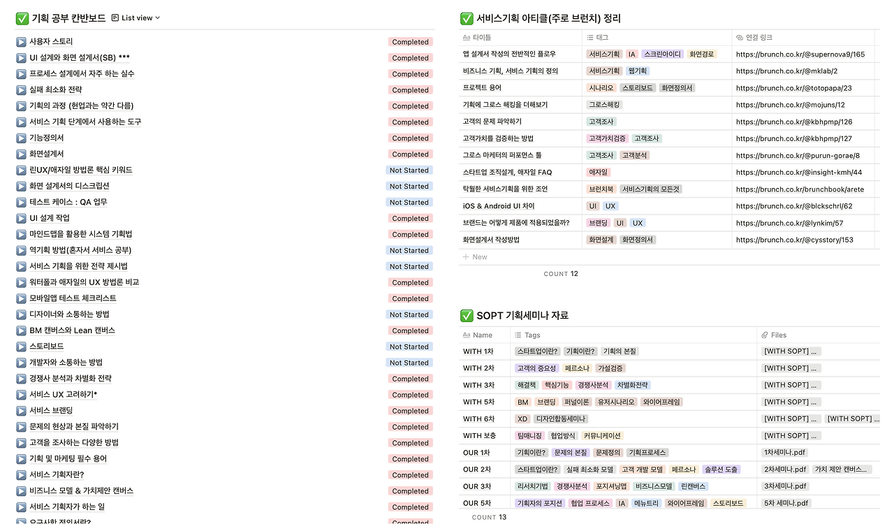Click the 그로스해킹 tag
894x524 pixels.
[605, 105]
